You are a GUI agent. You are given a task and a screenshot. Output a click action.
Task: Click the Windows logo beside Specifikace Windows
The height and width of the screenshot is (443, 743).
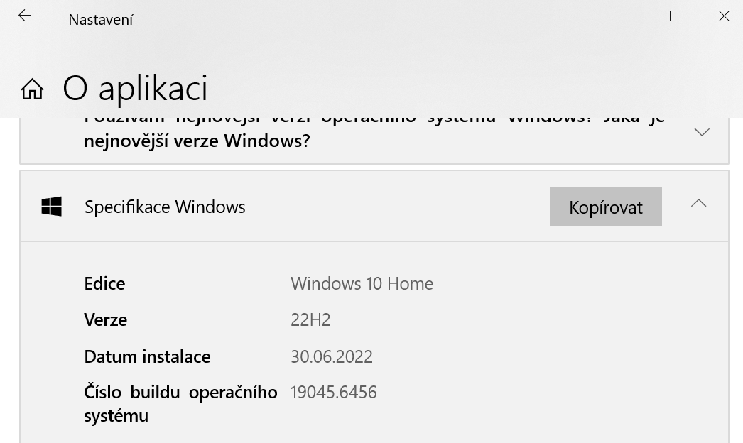tap(52, 207)
